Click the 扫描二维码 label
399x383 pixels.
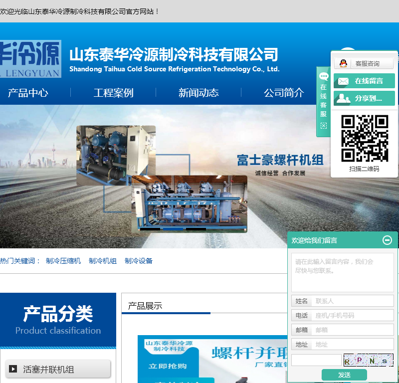(364, 169)
